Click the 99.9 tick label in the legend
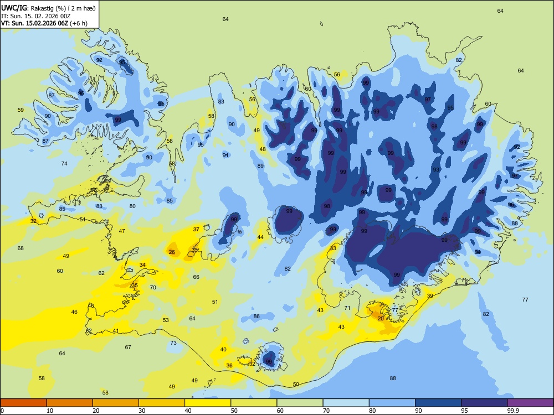This screenshot has width=554, height=415. click(513, 411)
